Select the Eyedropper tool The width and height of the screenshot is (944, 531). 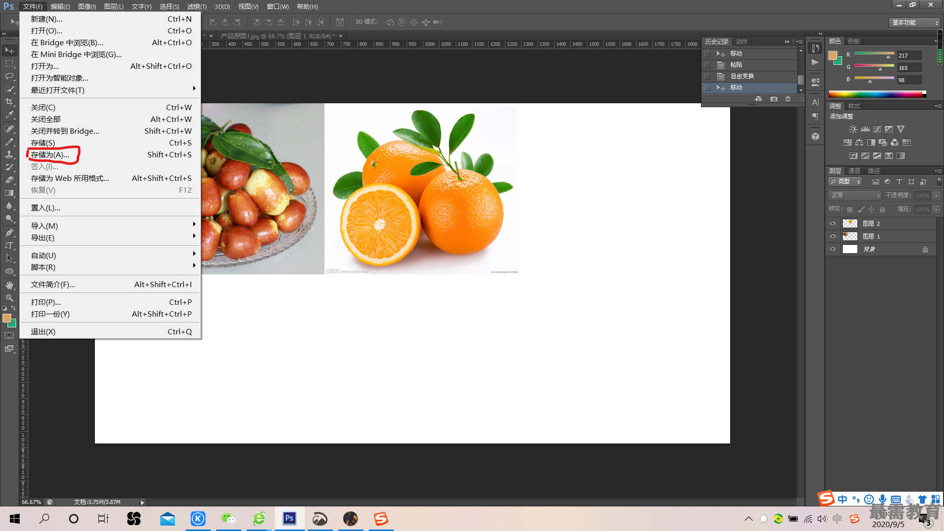(x=9, y=115)
